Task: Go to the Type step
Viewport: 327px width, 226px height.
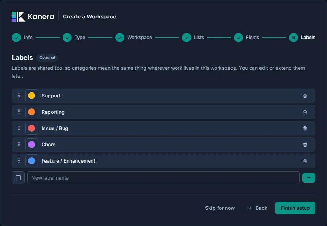Action: tap(74, 38)
